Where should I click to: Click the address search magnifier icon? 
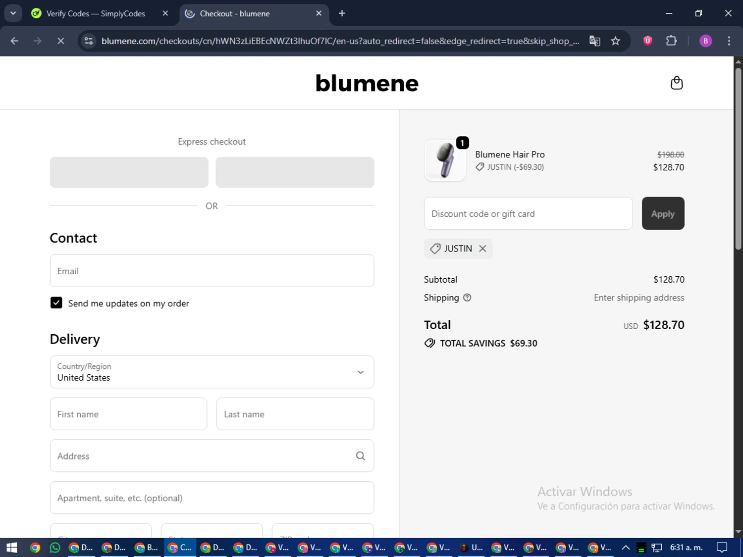361,456
